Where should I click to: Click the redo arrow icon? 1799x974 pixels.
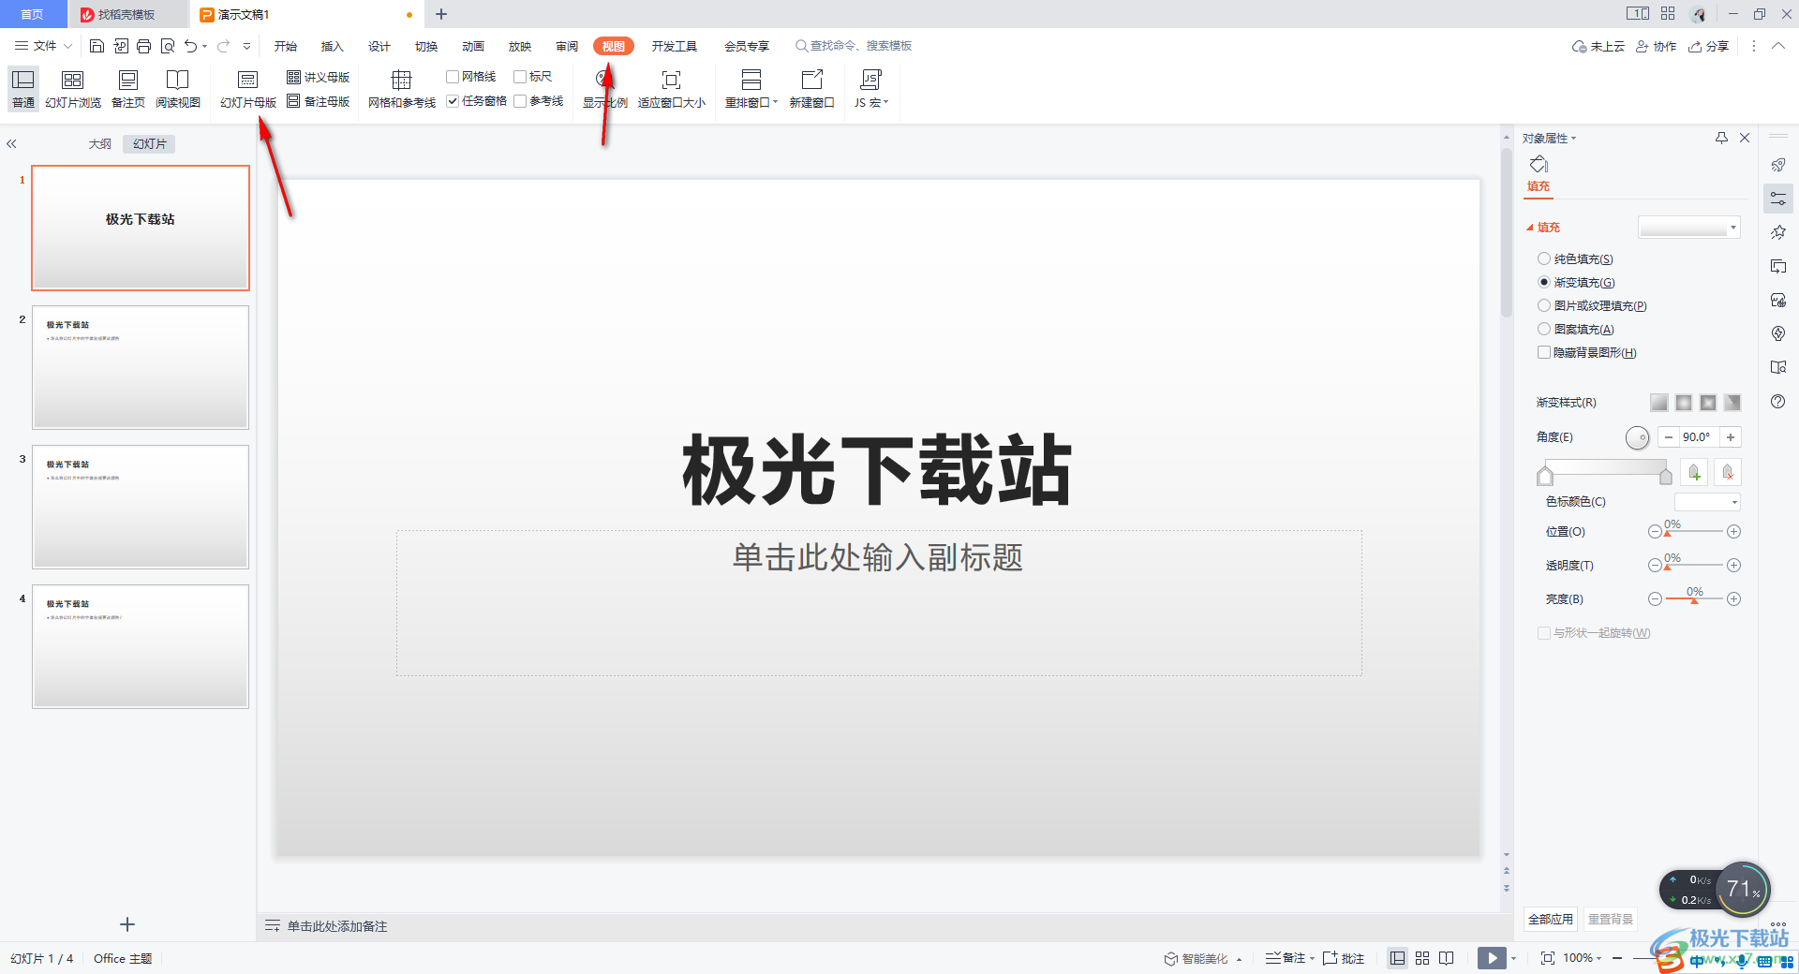tap(224, 46)
